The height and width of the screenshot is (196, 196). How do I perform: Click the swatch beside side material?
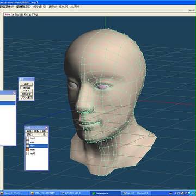click(x=28, y=142)
